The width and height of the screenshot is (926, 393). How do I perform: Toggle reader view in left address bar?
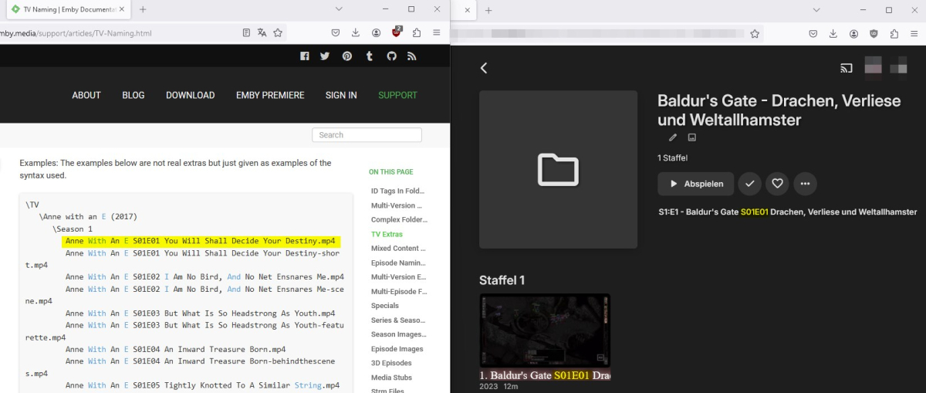[x=246, y=33]
